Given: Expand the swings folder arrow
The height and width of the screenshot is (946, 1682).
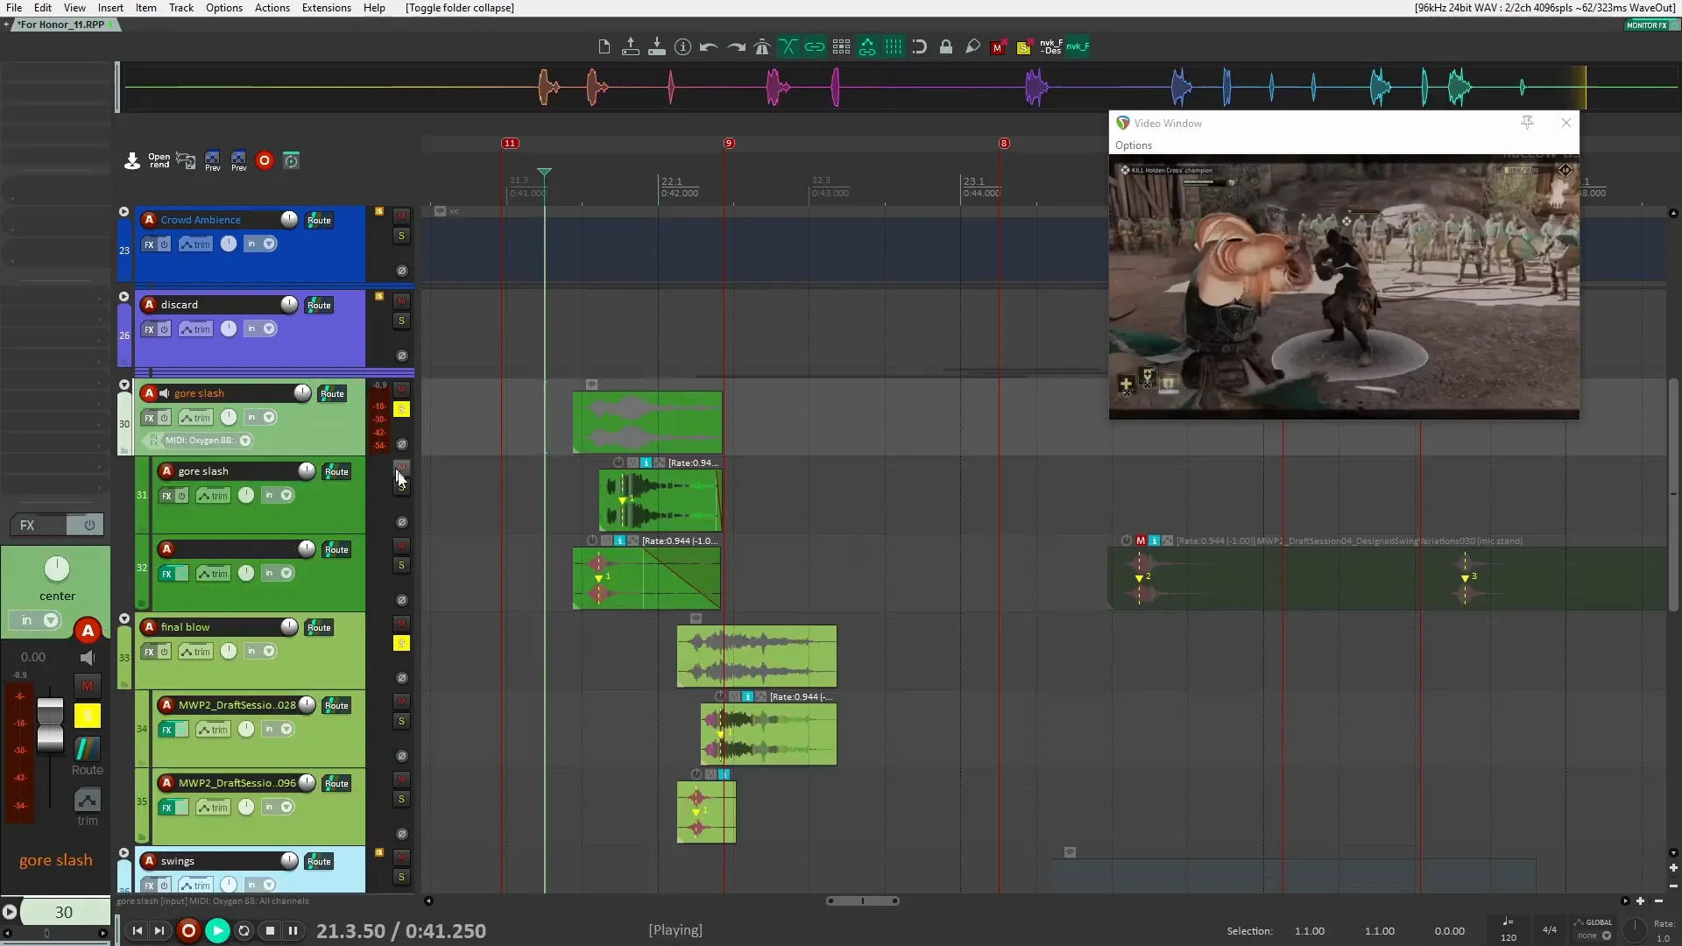Looking at the screenshot, I should 124,853.
